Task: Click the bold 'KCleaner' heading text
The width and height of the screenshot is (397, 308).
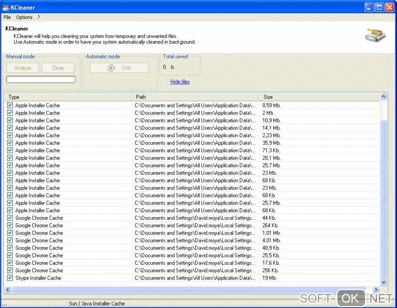Action: pos(17,28)
